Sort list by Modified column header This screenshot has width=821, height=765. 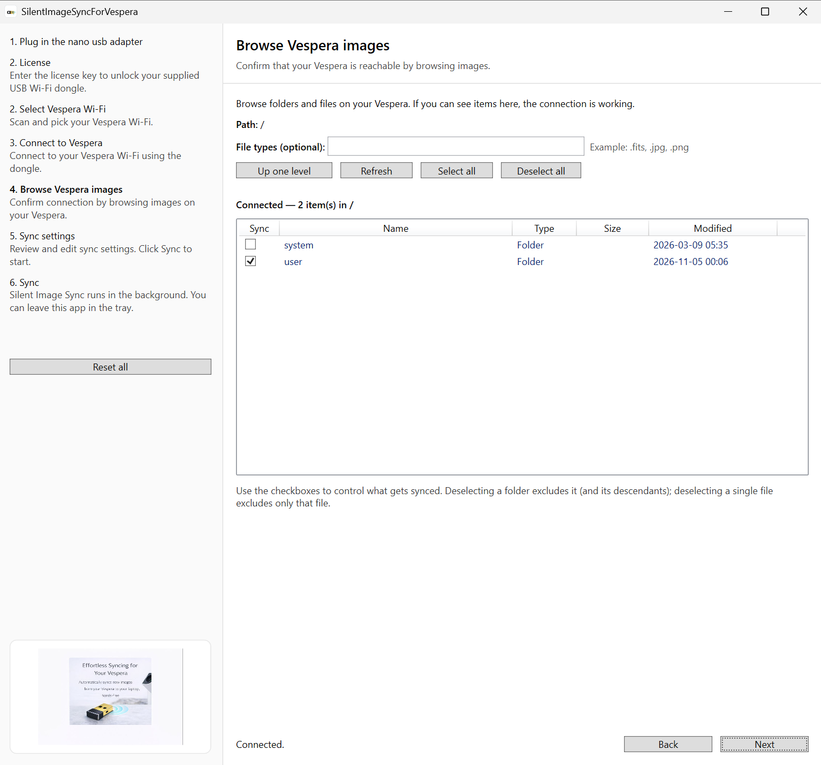(x=712, y=228)
